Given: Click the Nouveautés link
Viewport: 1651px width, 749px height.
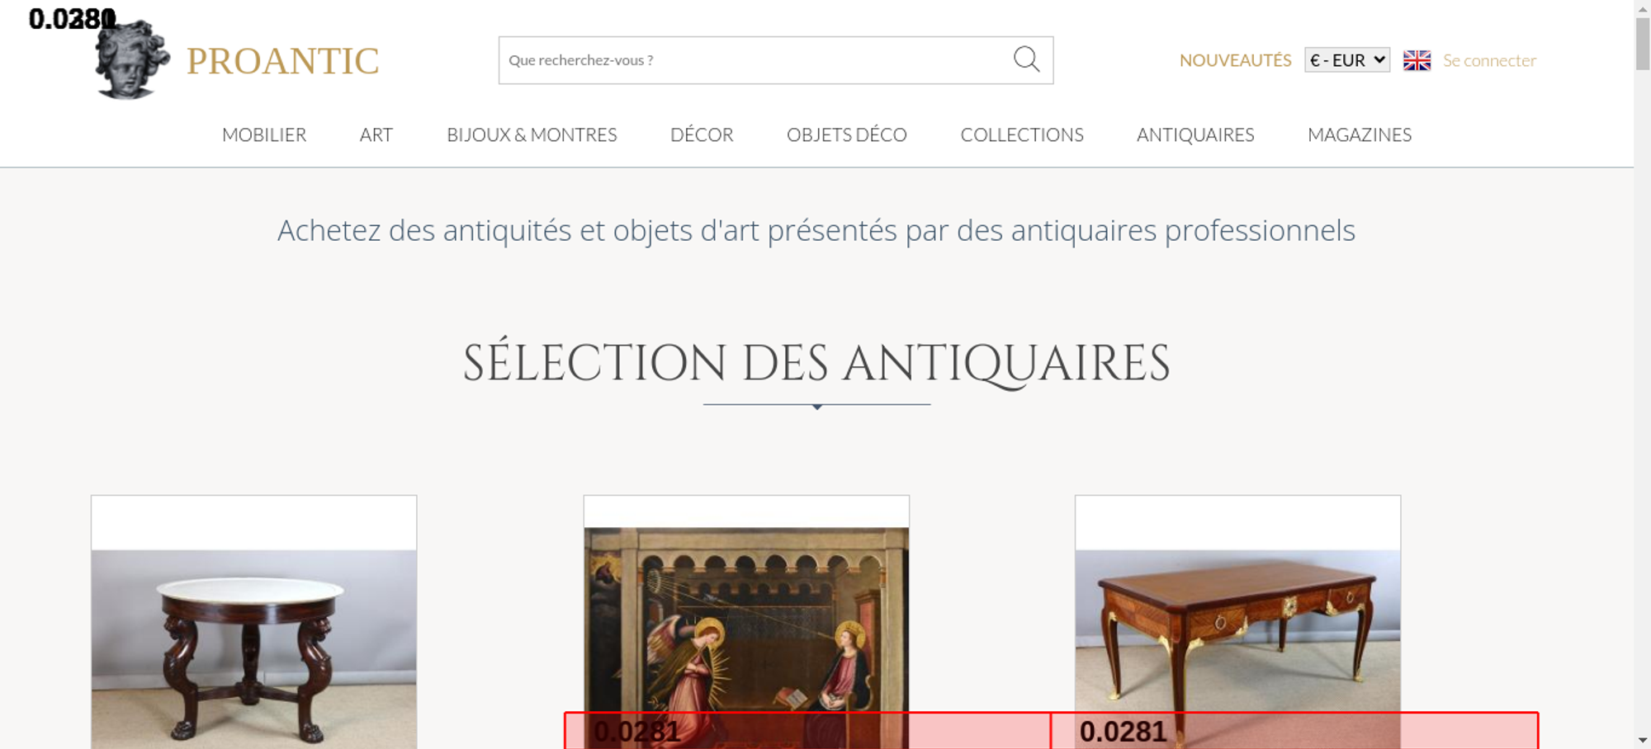Looking at the screenshot, I should [x=1234, y=60].
